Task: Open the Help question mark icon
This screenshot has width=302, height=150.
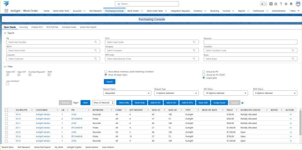Action: click(281, 4)
